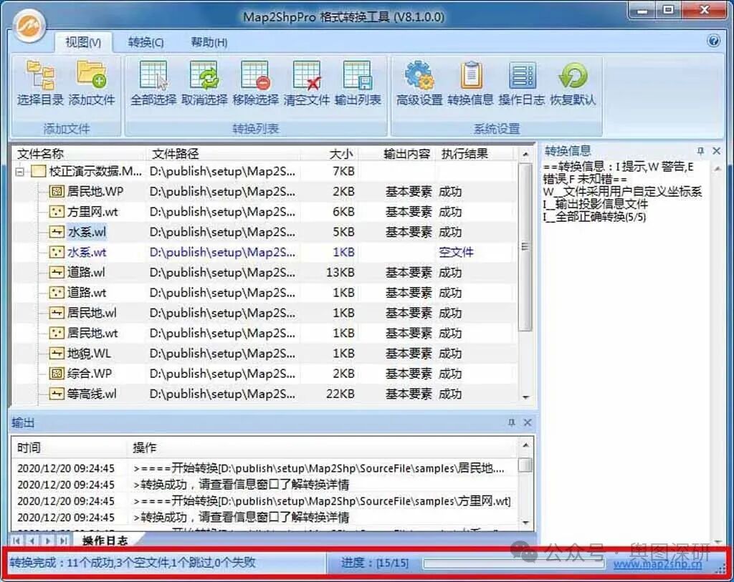
Task: Click the 移除选择 table minus icon
Action: coord(256,75)
